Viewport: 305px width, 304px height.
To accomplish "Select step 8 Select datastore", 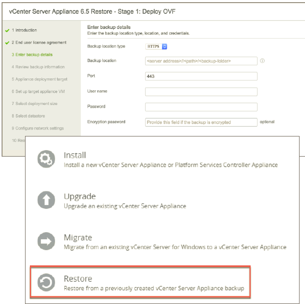I will click(x=28, y=116).
